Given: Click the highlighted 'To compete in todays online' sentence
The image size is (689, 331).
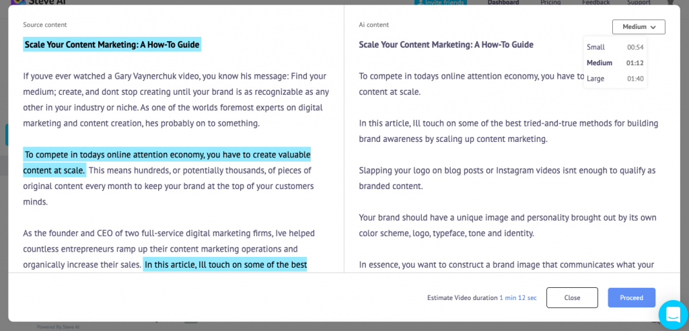Looking at the screenshot, I should tap(167, 162).
